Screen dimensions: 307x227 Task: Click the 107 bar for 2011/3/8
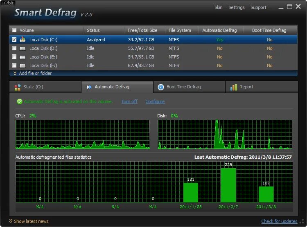(266, 194)
